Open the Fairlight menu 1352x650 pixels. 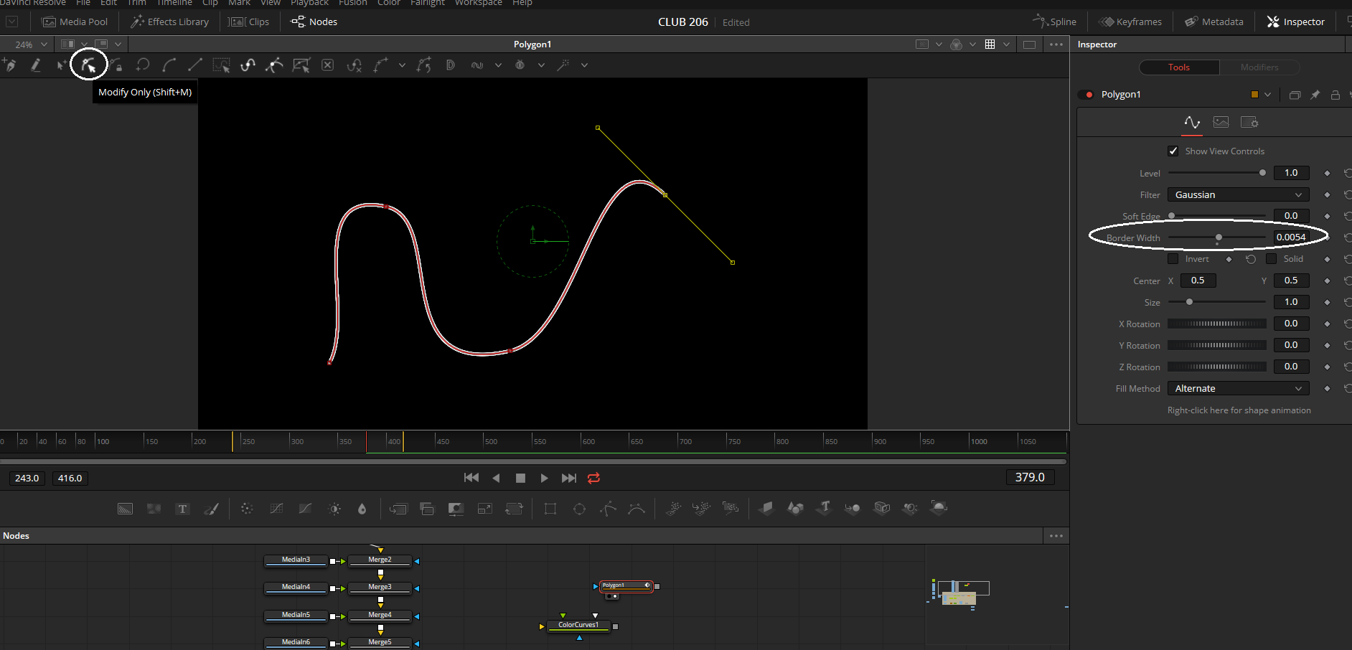coord(428,3)
